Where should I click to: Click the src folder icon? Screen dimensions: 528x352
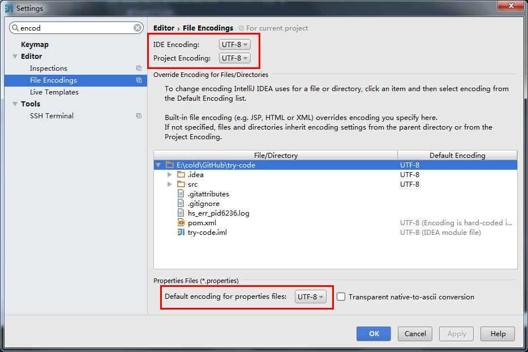181,184
